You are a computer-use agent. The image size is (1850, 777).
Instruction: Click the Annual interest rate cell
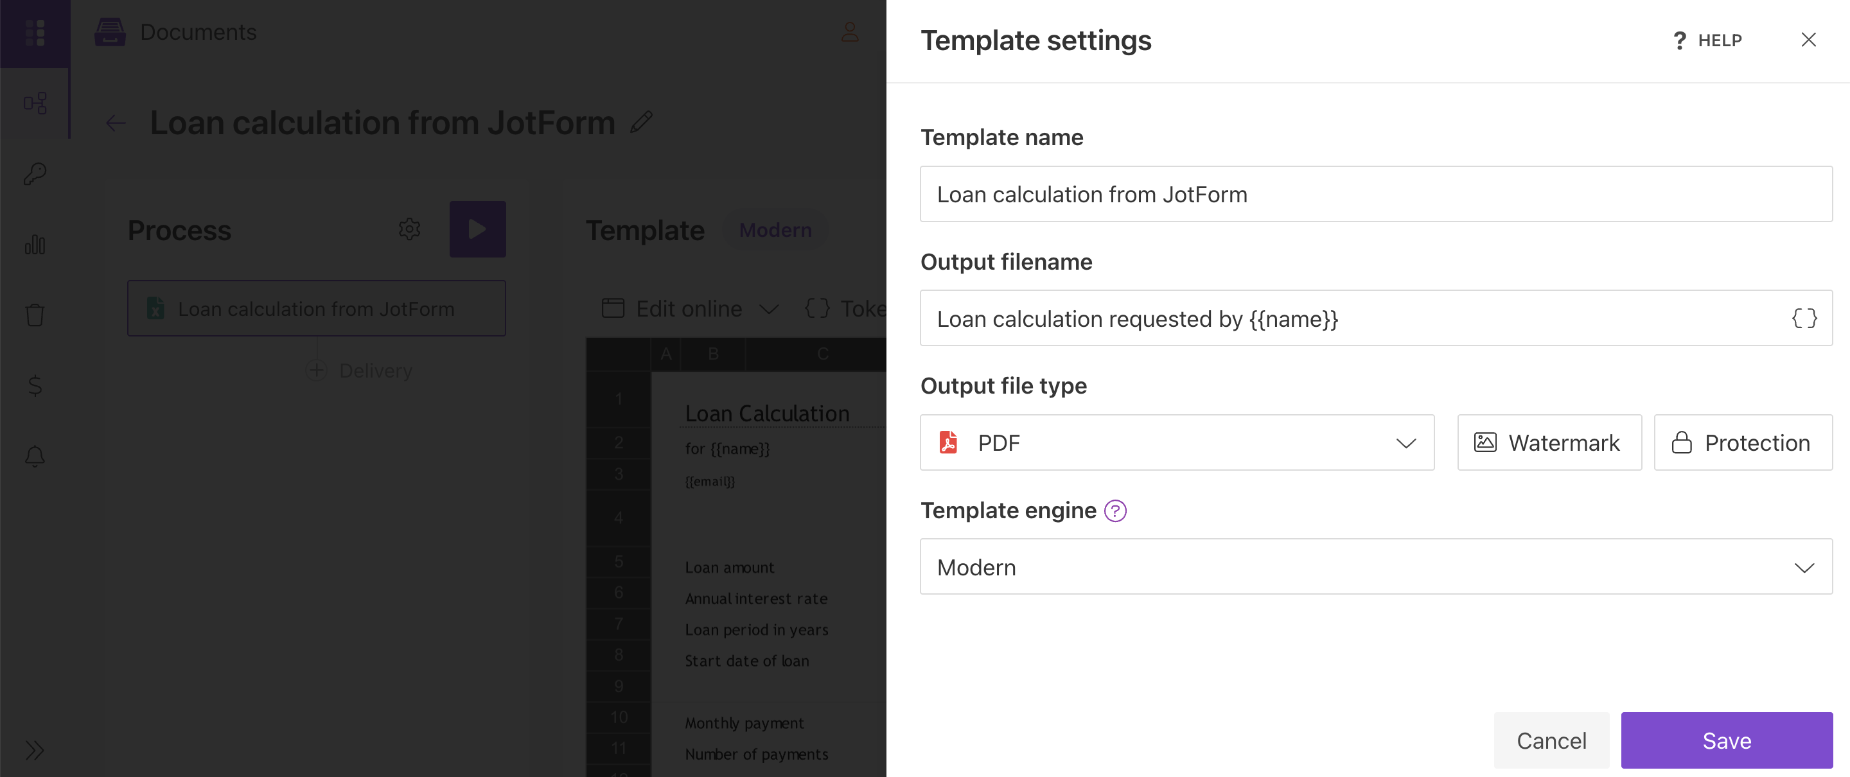tap(755, 599)
